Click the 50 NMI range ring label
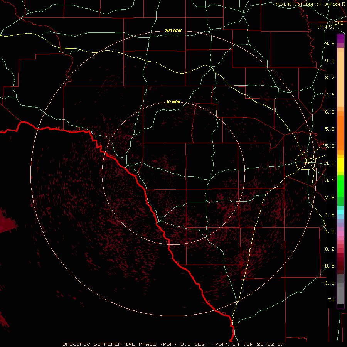Screen dimensions: 347x347 coord(173,102)
